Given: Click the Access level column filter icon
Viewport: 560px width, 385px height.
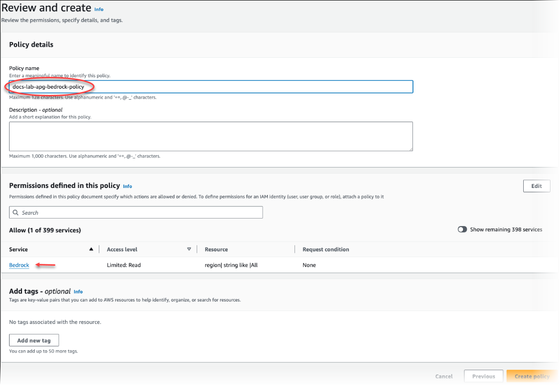Looking at the screenshot, I should point(189,249).
